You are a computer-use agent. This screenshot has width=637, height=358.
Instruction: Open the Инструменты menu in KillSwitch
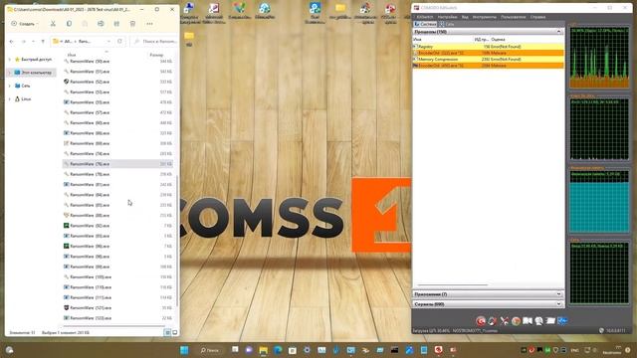coord(485,17)
